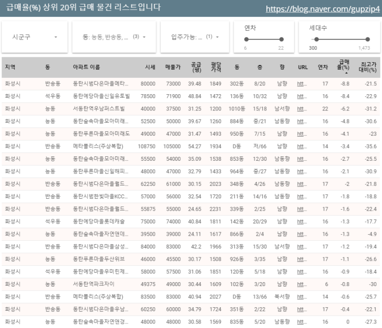Open URL link in 120동 row

(x=302, y=272)
